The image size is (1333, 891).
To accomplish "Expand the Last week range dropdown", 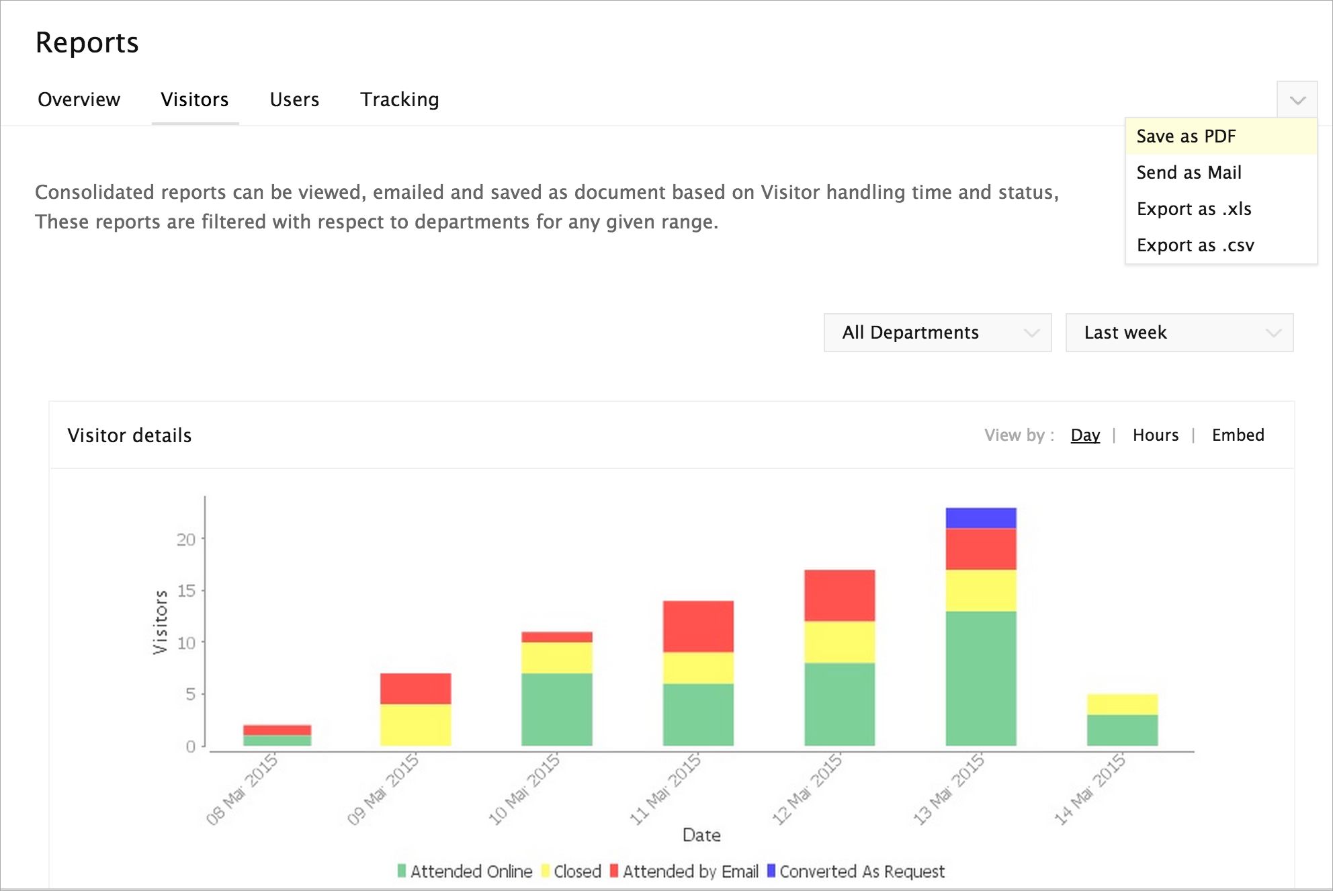I will pyautogui.click(x=1178, y=333).
